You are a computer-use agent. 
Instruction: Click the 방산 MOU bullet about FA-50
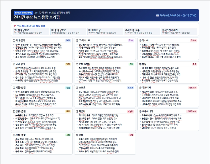pyautogui.click(x=36, y=98)
